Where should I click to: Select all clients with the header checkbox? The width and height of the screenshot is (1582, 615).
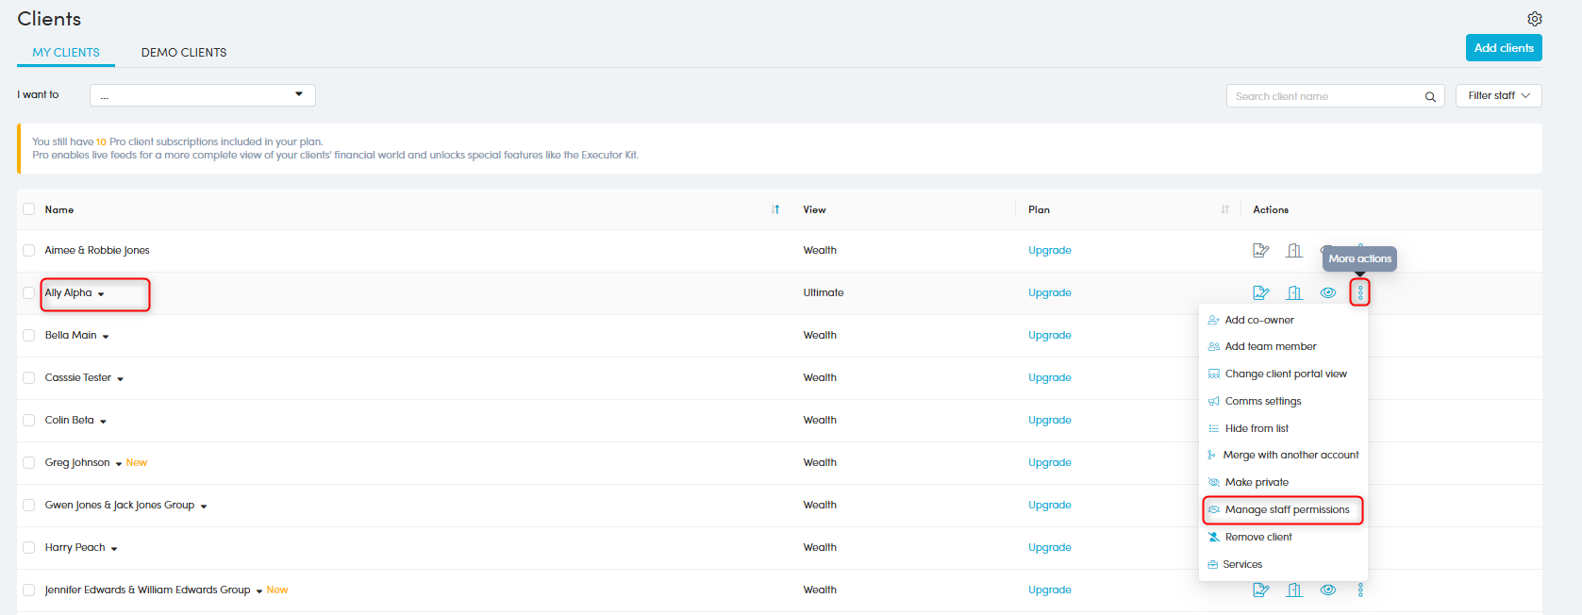(x=29, y=209)
